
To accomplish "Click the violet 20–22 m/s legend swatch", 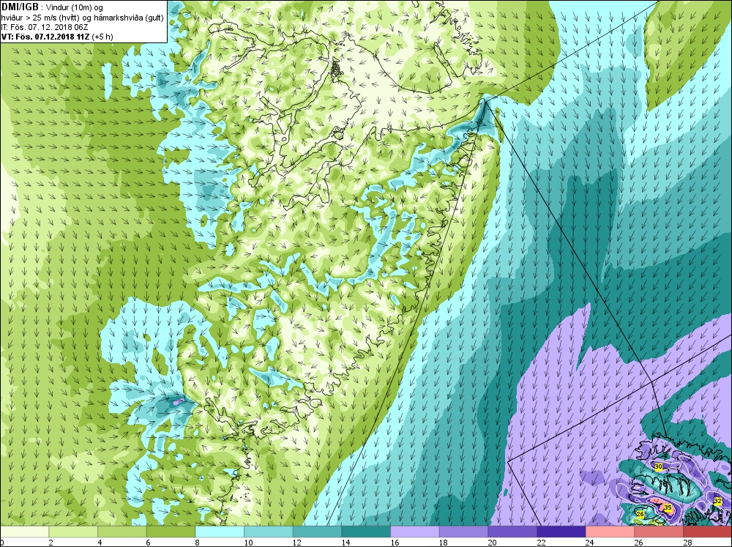I will [x=512, y=532].
